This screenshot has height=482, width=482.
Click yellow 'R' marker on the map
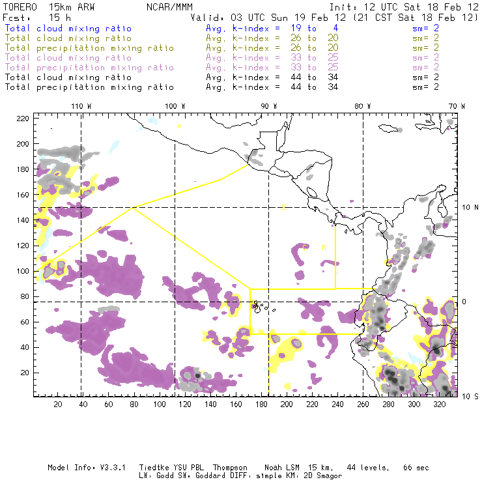pyautogui.click(x=324, y=248)
